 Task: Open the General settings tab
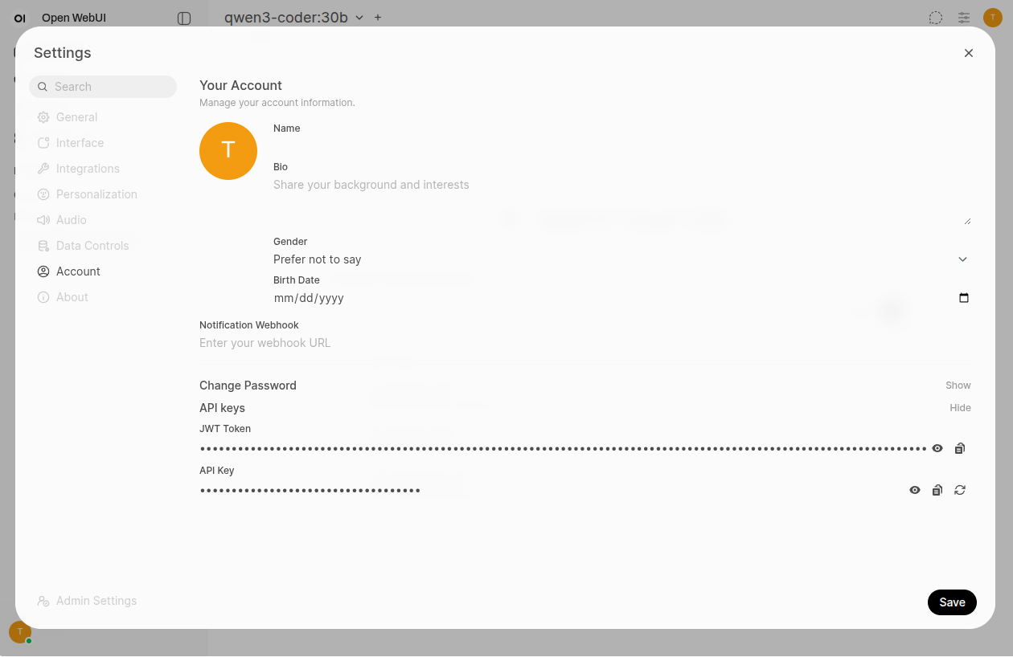pyautogui.click(x=76, y=117)
